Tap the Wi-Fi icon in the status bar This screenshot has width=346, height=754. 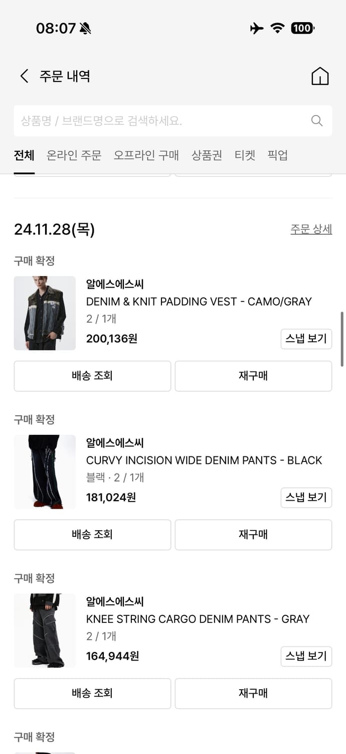(x=278, y=29)
